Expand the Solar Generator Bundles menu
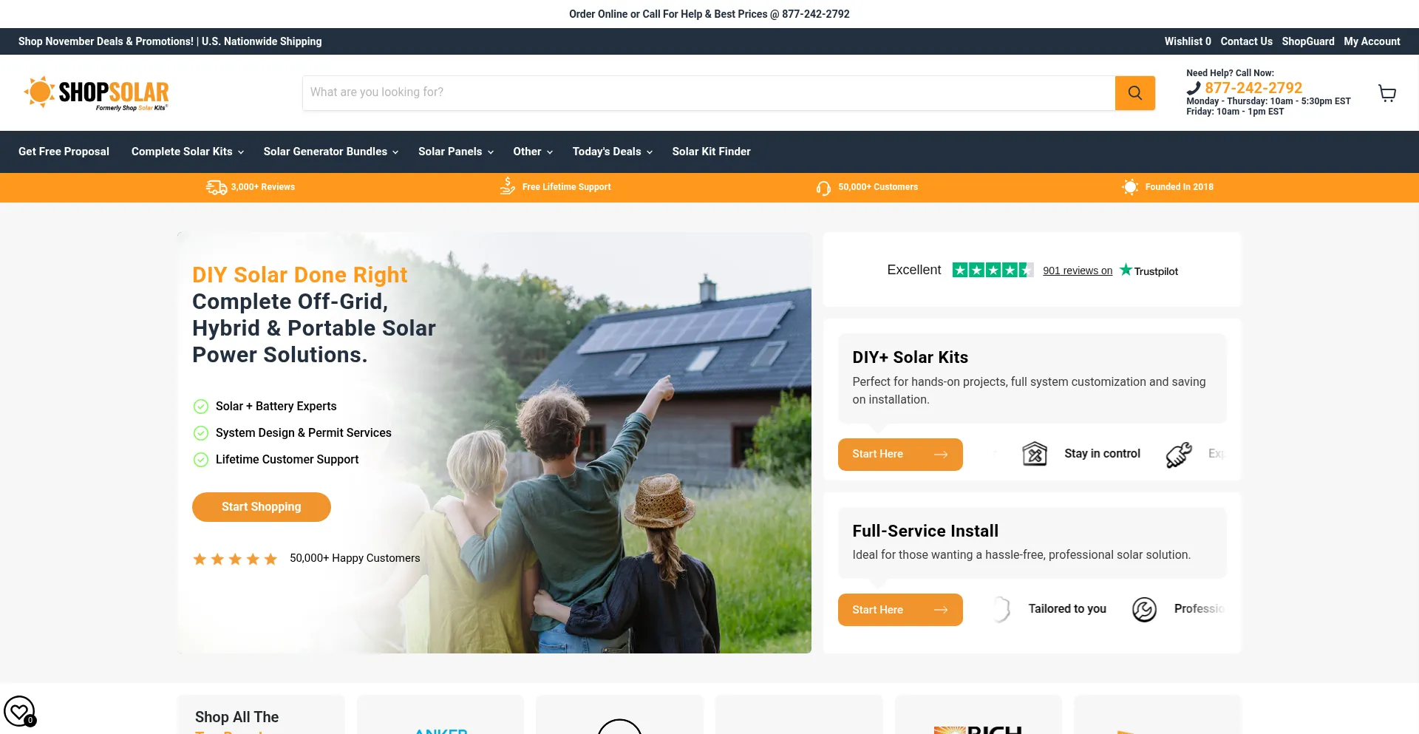 point(331,152)
